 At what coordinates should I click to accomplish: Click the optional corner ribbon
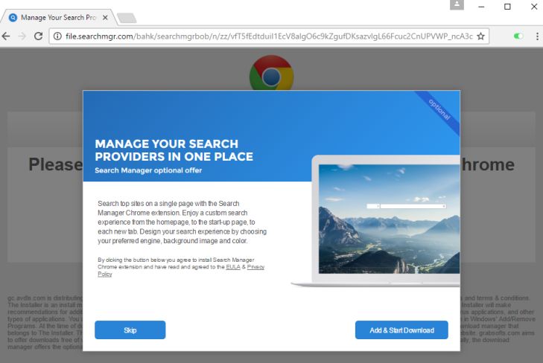pyautogui.click(x=439, y=109)
